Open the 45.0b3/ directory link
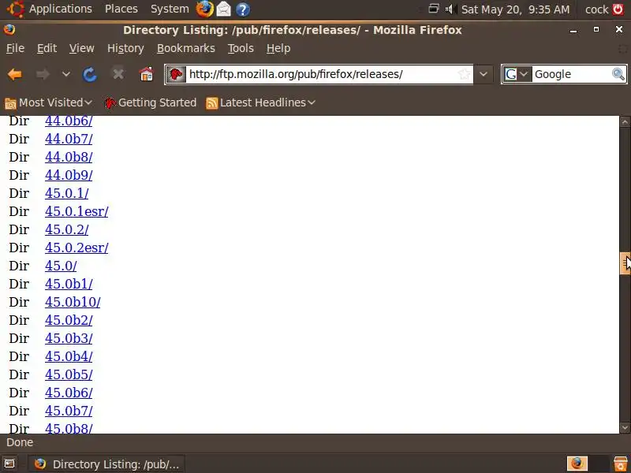 coord(69,338)
